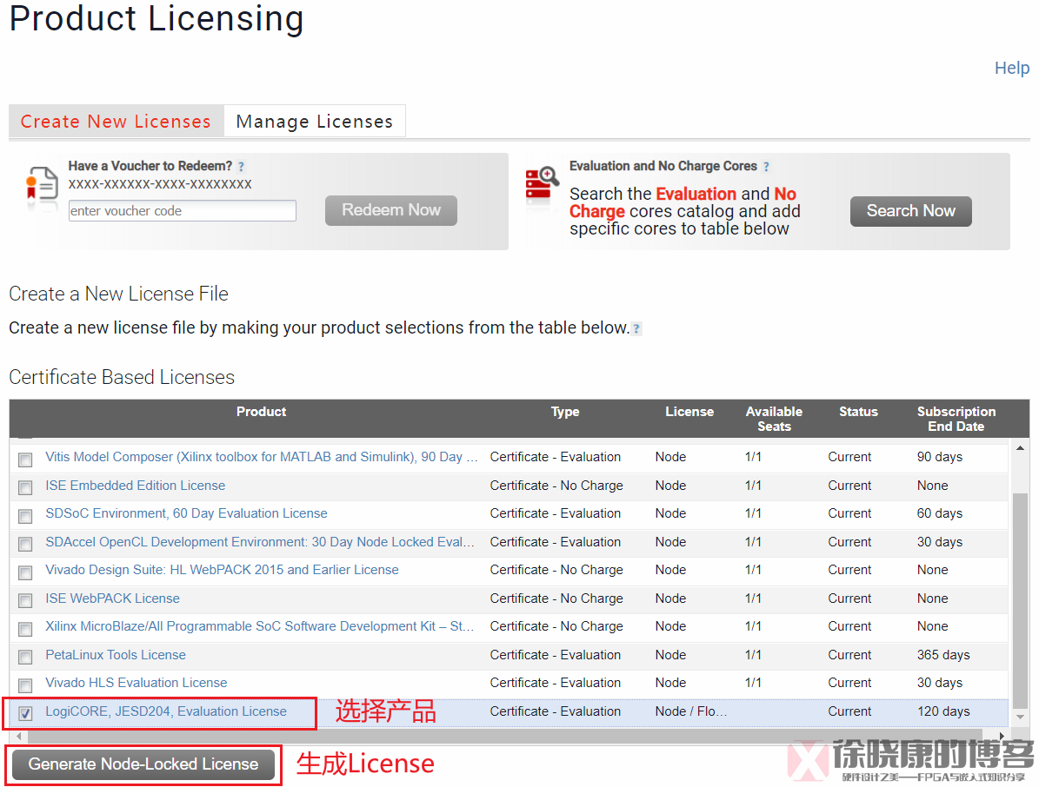The height and width of the screenshot is (787, 1039).
Task: Click the Status column header
Action: click(x=858, y=412)
